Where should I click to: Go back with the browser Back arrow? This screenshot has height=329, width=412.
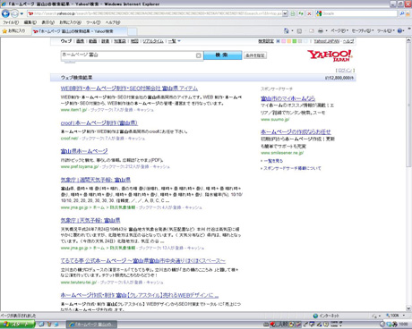click(5, 13)
